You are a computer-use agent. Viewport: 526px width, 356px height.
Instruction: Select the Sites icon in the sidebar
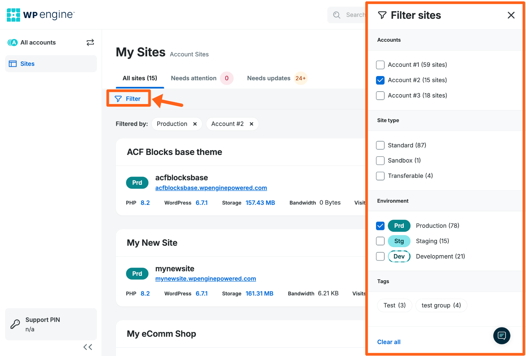tap(13, 64)
